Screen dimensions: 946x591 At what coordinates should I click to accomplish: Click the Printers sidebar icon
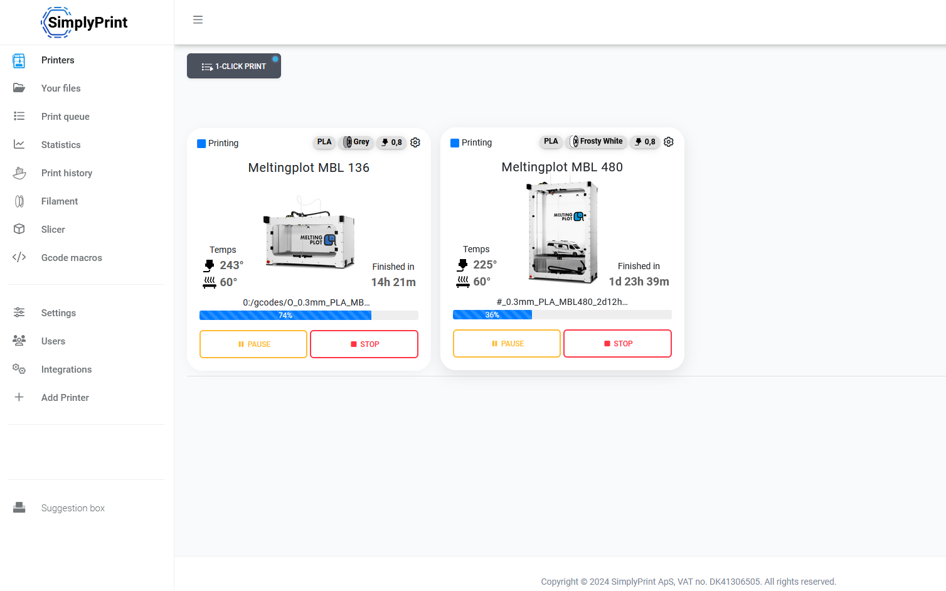[x=19, y=60]
